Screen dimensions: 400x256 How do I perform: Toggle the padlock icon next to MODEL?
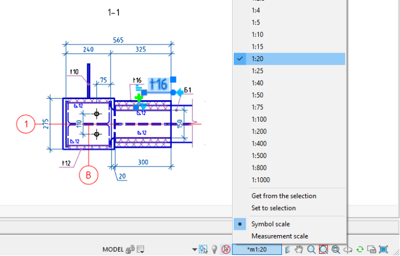[130, 249]
